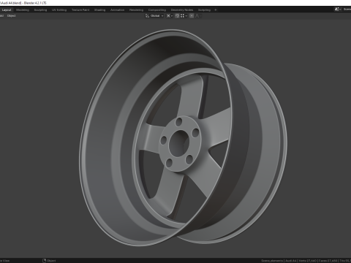Open the Compositing workspace tab

pyautogui.click(x=157, y=10)
